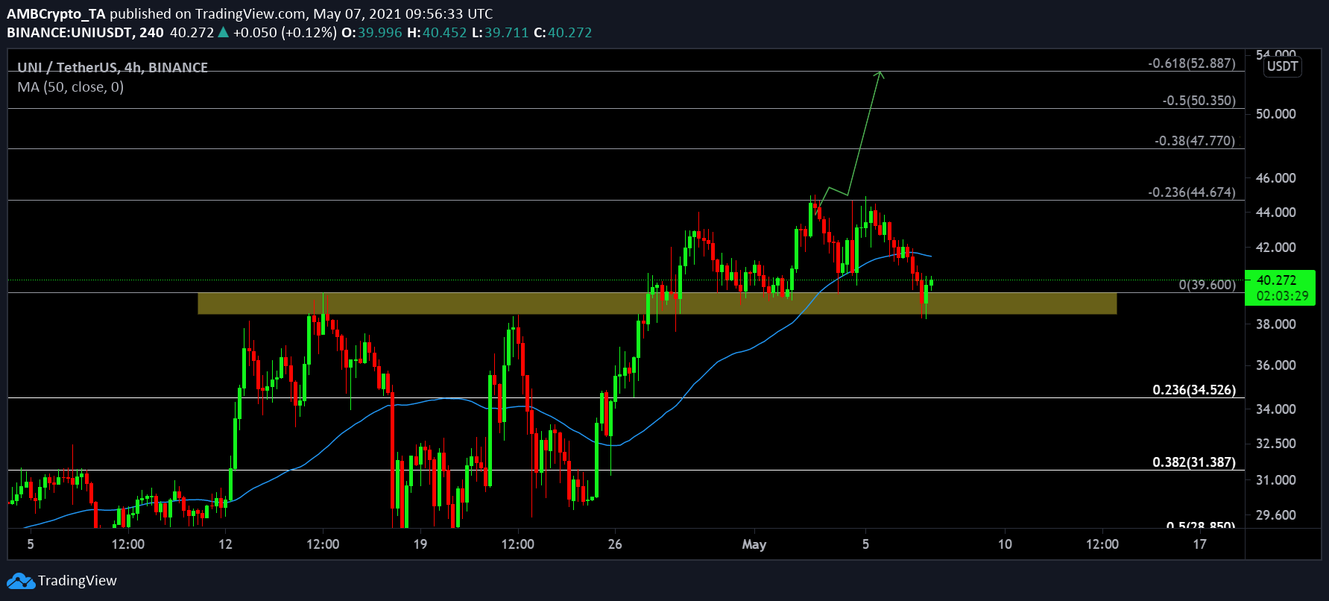
Task: Click the 26 date label on time axis
Action: (615, 544)
